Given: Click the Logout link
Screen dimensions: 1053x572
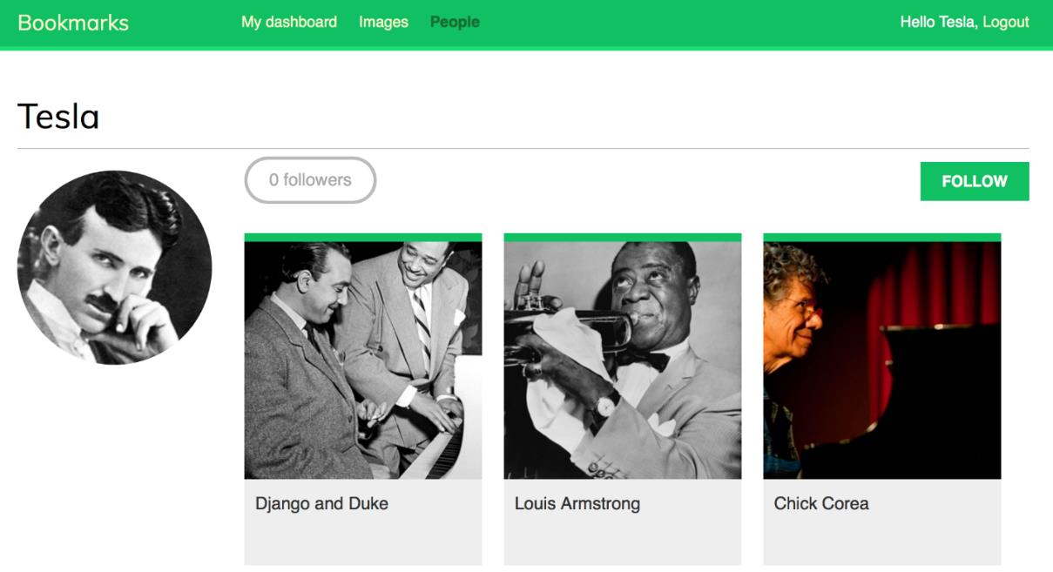Looking at the screenshot, I should point(1006,23).
